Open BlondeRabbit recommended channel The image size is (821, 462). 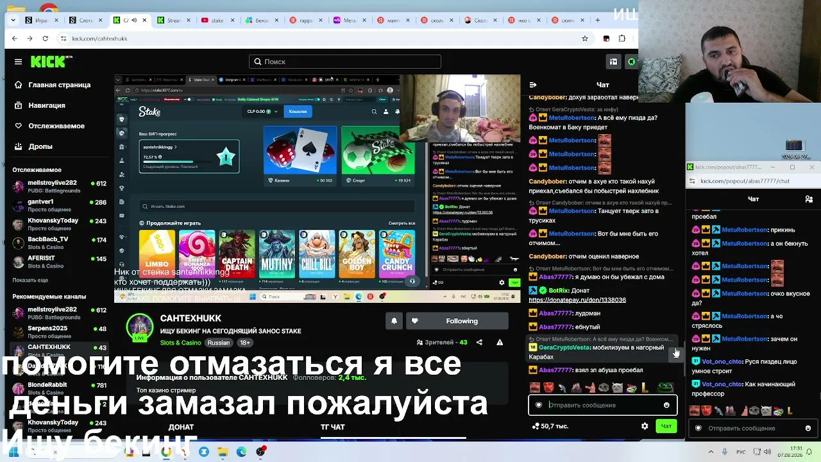(x=59, y=388)
